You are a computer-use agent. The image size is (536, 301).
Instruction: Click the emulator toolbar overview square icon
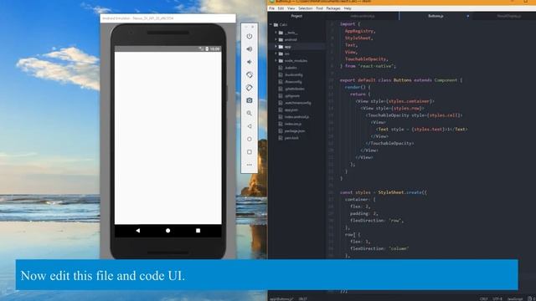click(250, 152)
